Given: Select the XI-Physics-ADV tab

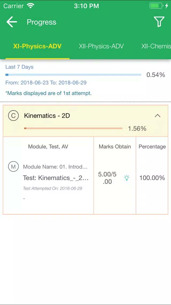Looking at the screenshot, I should [x=37, y=46].
